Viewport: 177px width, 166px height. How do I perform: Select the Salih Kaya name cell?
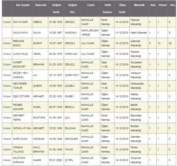pyautogui.click(x=20, y=32)
